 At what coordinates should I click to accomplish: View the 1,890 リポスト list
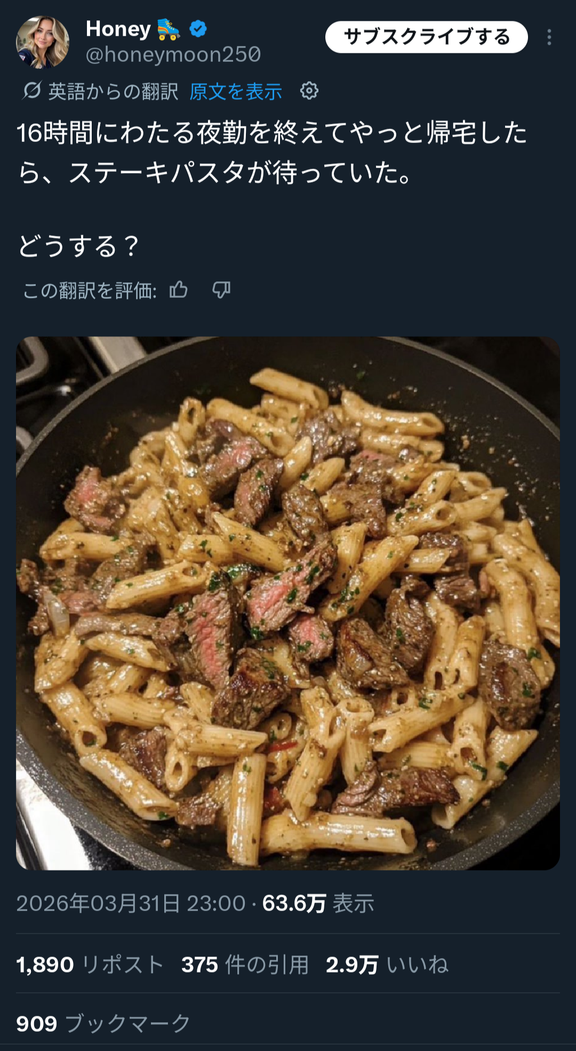(90, 965)
